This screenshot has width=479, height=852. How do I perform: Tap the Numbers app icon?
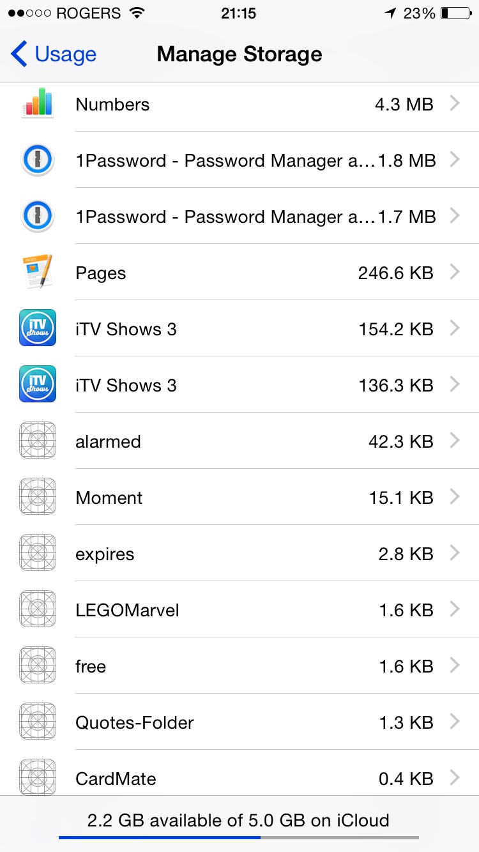point(38,104)
